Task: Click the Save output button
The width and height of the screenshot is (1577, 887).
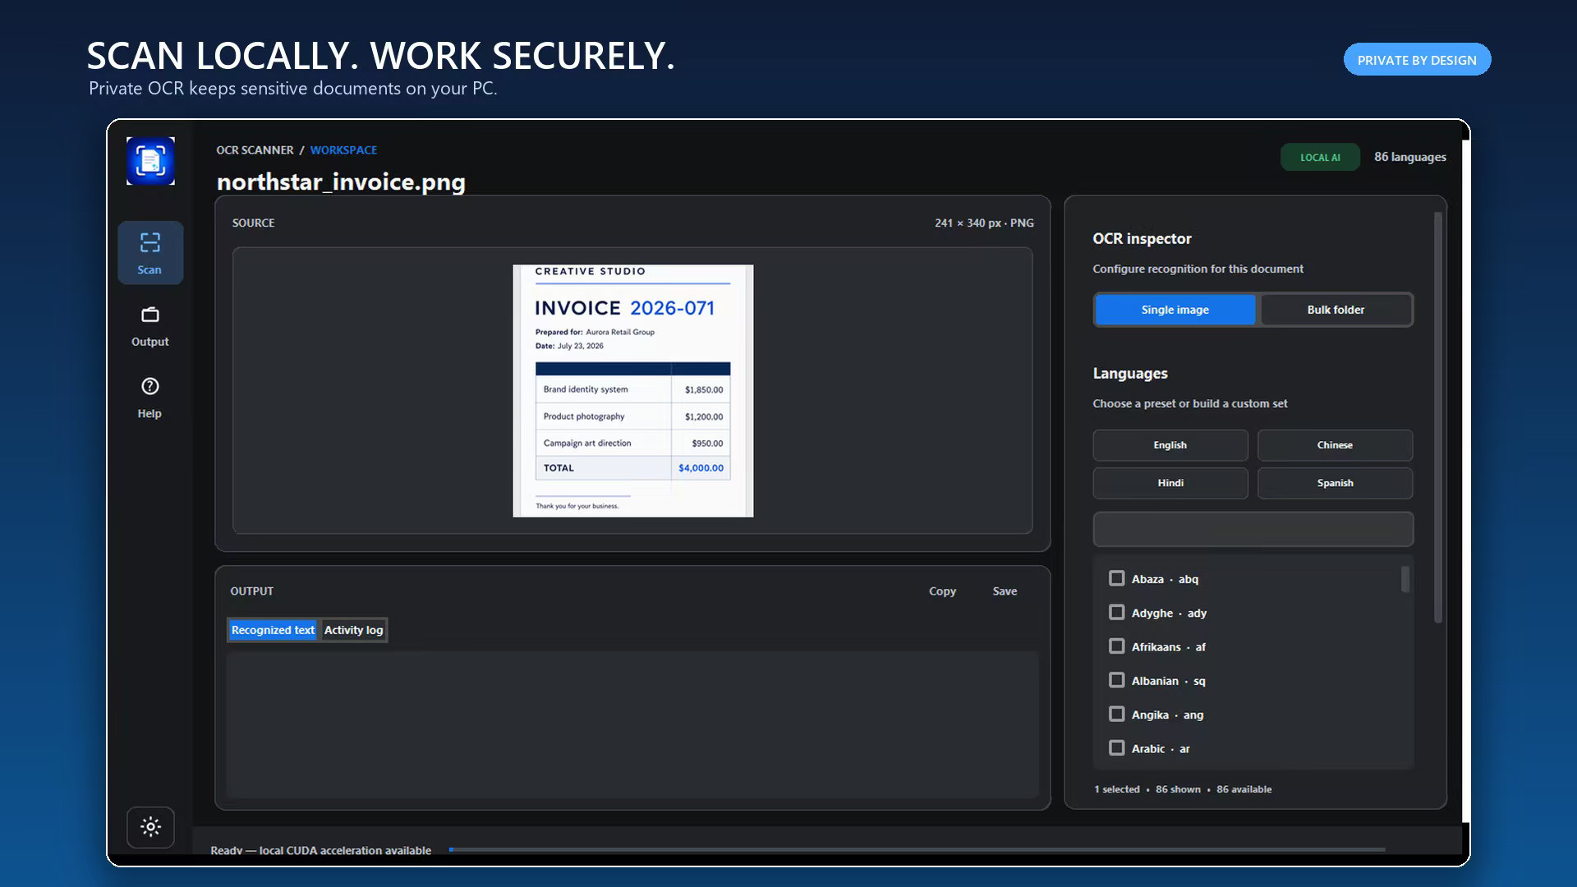Action: click(x=1005, y=591)
